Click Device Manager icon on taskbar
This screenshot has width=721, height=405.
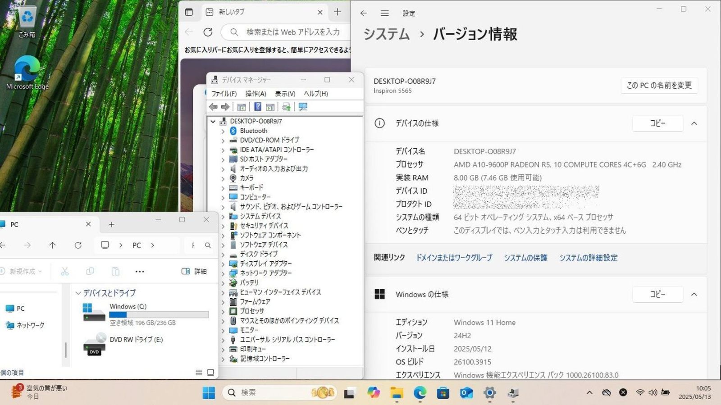tap(513, 393)
